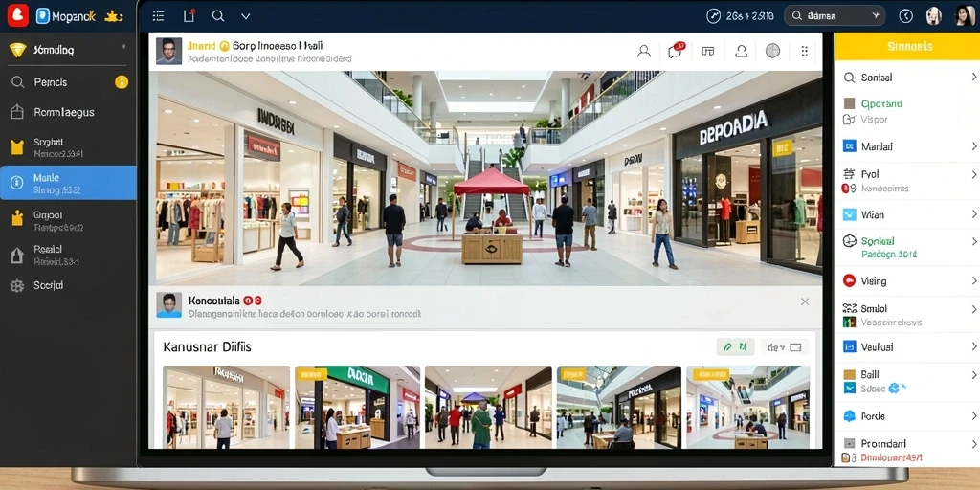Click the blue flower icon beside Sdbec
The image size is (980, 490).
(894, 389)
